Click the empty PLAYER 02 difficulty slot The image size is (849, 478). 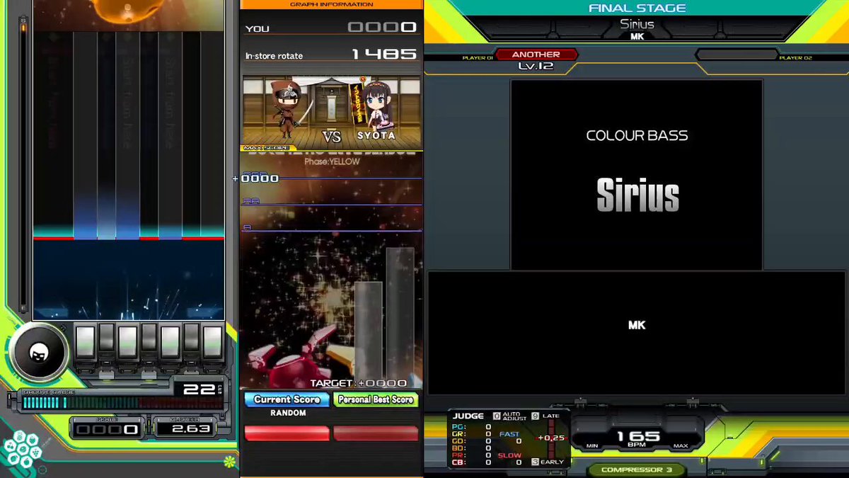(736, 55)
